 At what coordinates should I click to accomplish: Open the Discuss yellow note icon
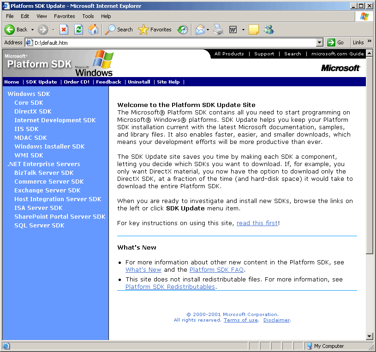(254, 30)
